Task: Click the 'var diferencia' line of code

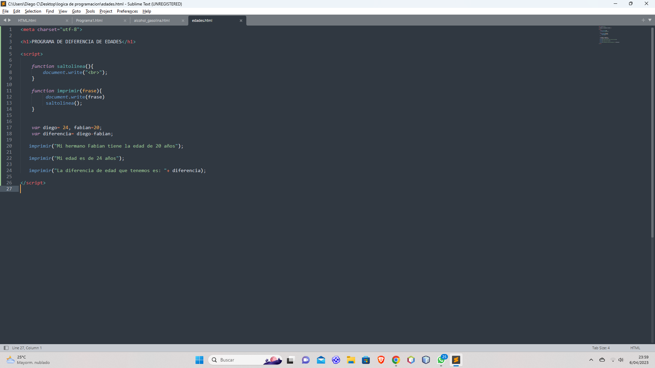Action: pos(72,134)
